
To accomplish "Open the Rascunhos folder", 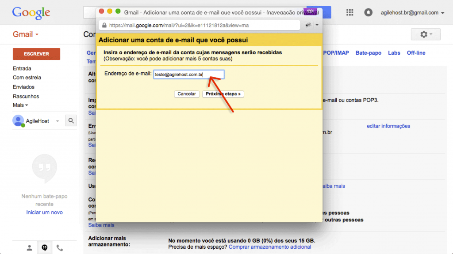I will click(x=26, y=96).
